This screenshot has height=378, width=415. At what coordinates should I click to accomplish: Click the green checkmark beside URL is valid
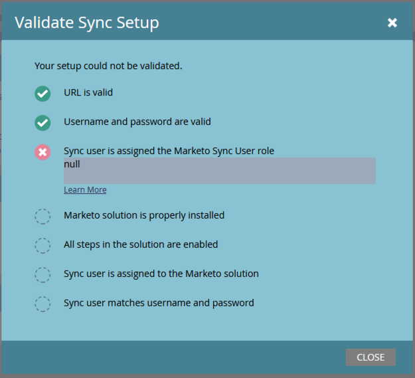(x=42, y=94)
